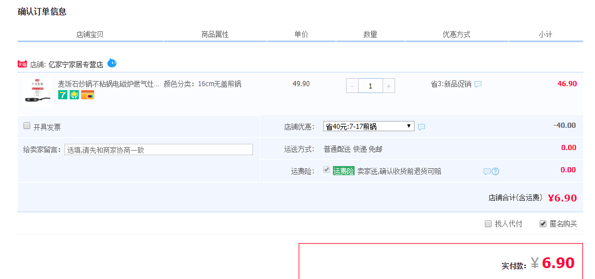Viewport: 595px width, 279px height.
Task: Click the 数量 column header
Action: pyautogui.click(x=371, y=34)
